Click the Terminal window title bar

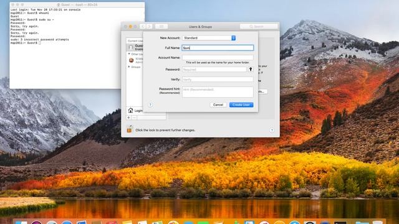[x=77, y=4]
